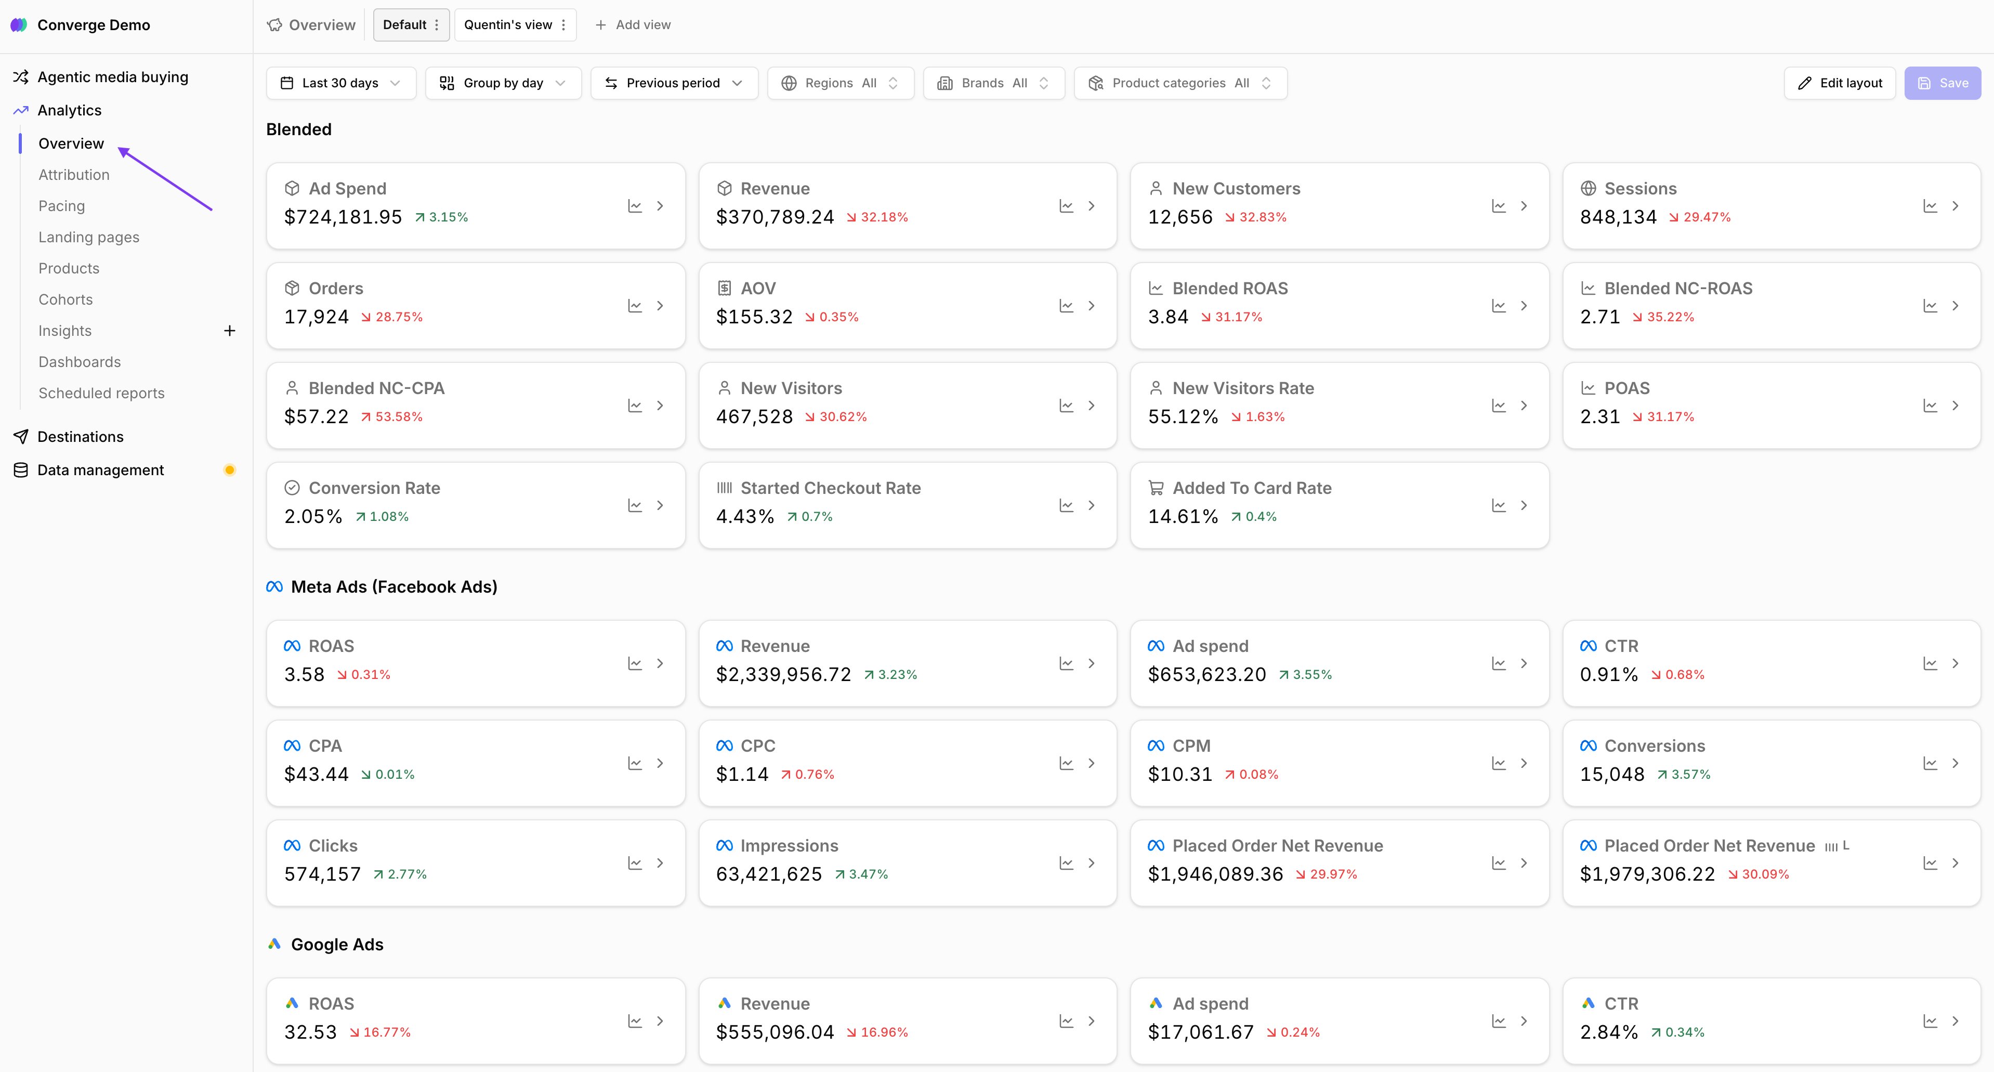Image resolution: width=1994 pixels, height=1072 pixels.
Task: Open chart icon on Conversion Rate card
Action: point(635,505)
